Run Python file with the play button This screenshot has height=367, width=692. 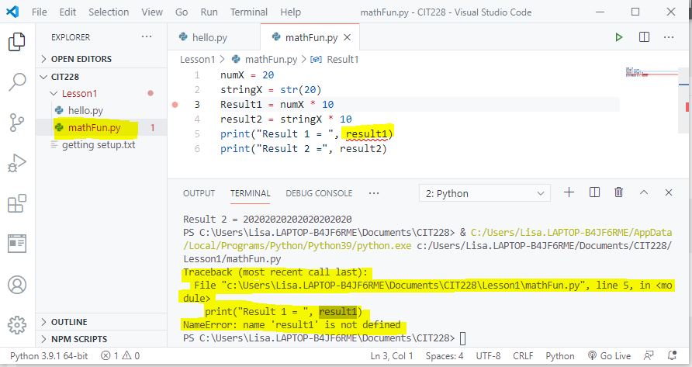[619, 37]
